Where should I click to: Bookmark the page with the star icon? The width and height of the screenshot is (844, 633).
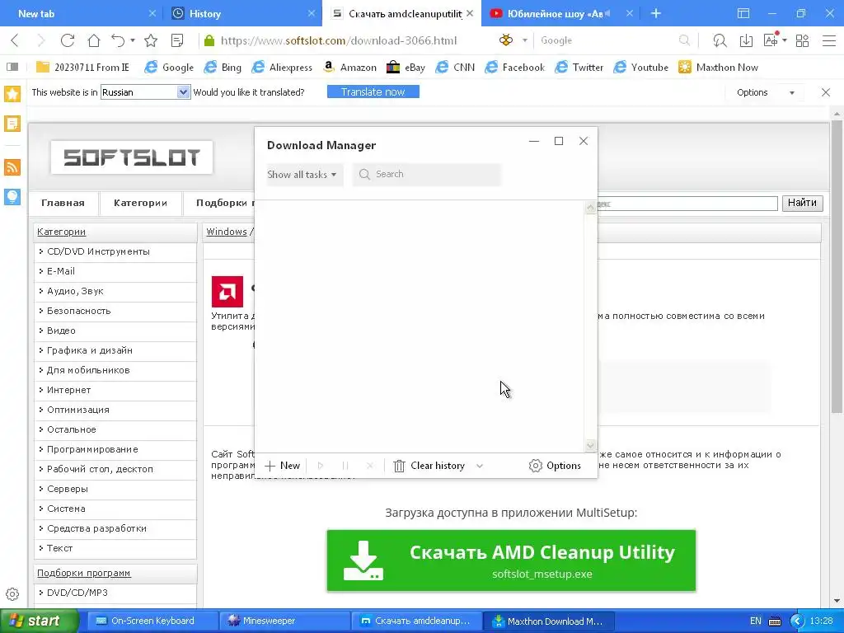click(x=151, y=40)
